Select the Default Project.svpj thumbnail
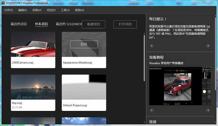Viewport: 218px width, 126px height. tap(84, 87)
